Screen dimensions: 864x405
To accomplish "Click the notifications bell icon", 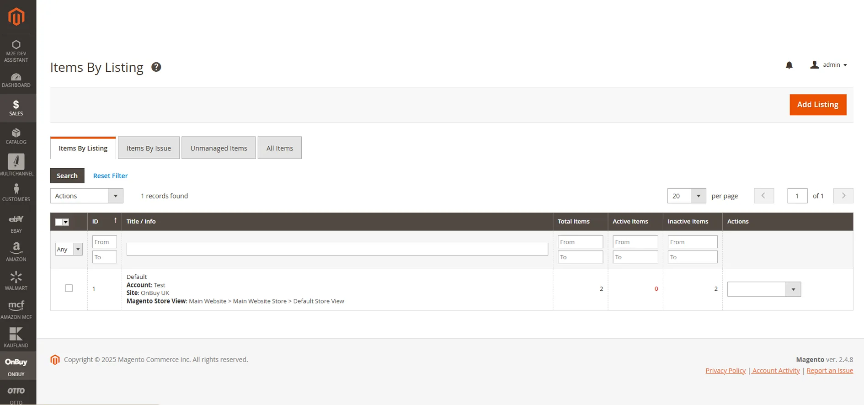I will pyautogui.click(x=789, y=65).
